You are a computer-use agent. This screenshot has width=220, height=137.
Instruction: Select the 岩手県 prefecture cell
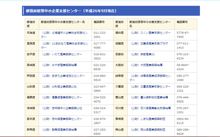click(32, 56)
